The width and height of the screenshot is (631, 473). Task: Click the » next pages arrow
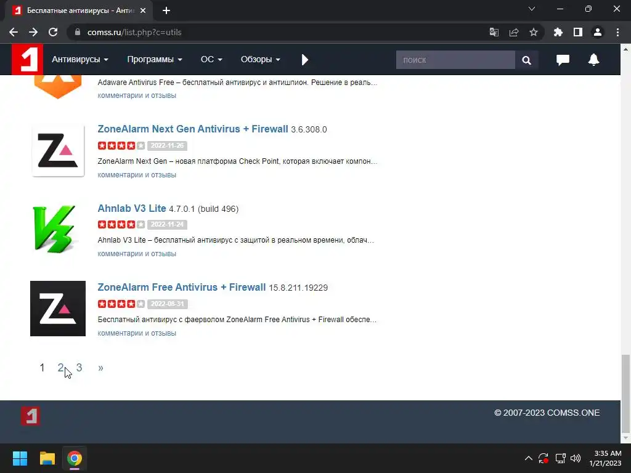pyautogui.click(x=100, y=368)
